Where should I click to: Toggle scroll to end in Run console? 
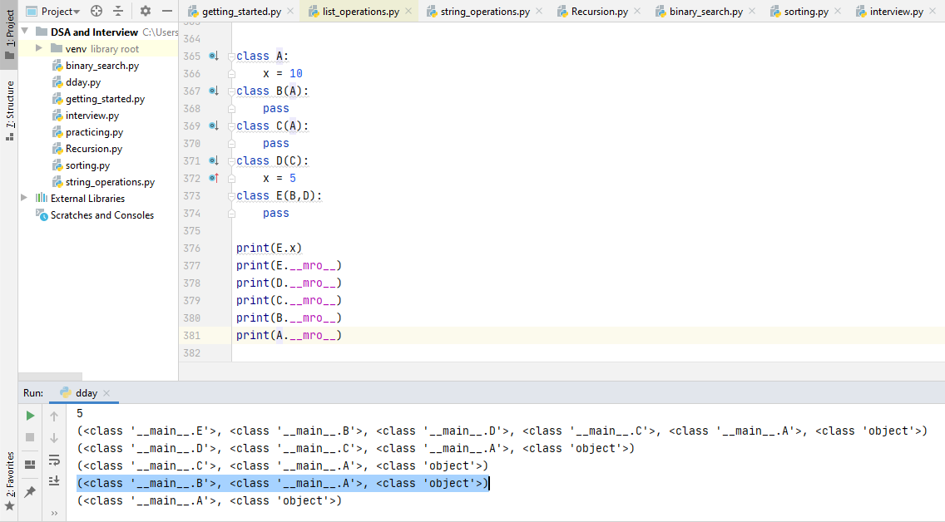tap(55, 480)
